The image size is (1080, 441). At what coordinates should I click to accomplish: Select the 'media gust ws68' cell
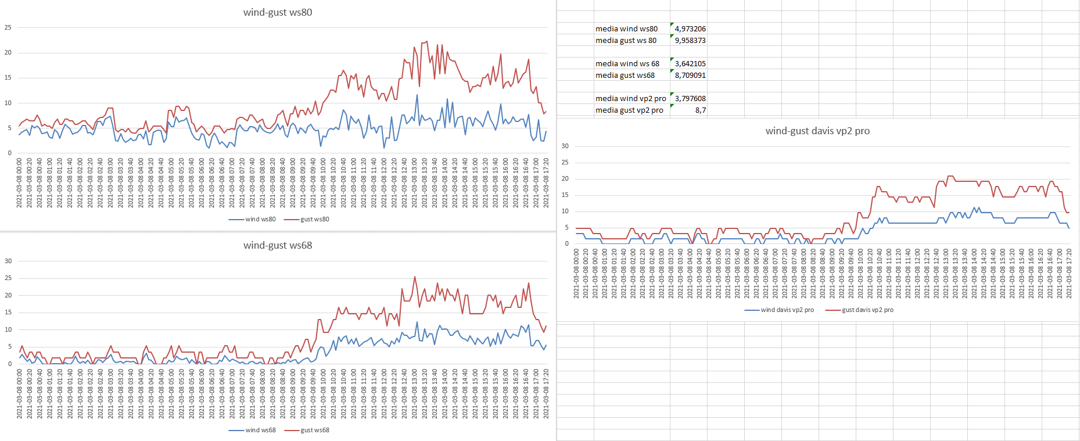[632, 75]
